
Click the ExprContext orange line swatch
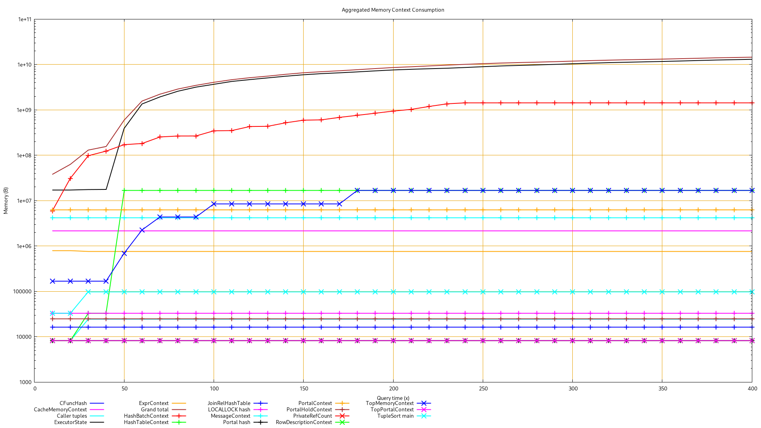tap(179, 403)
